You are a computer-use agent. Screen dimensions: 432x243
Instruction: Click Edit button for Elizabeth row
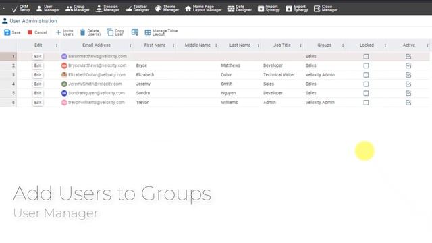coord(38,75)
